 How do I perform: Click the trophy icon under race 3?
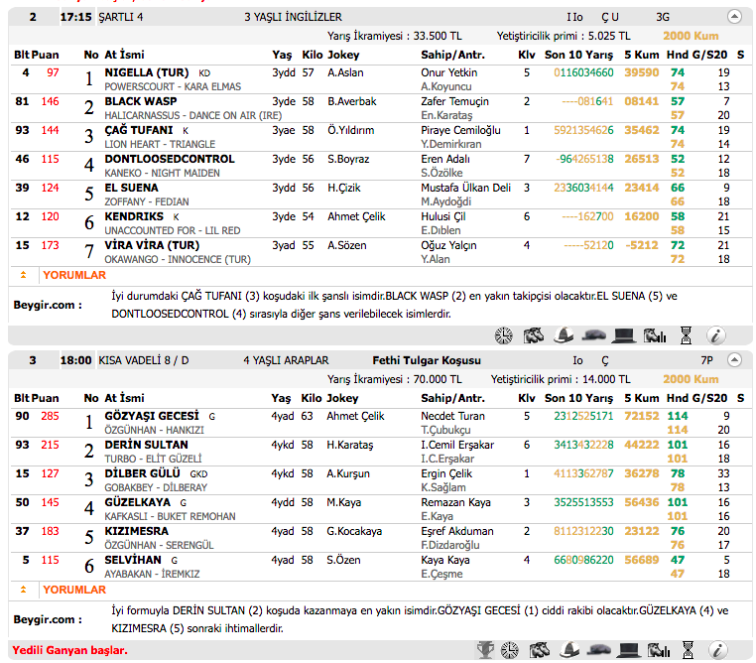485,650
